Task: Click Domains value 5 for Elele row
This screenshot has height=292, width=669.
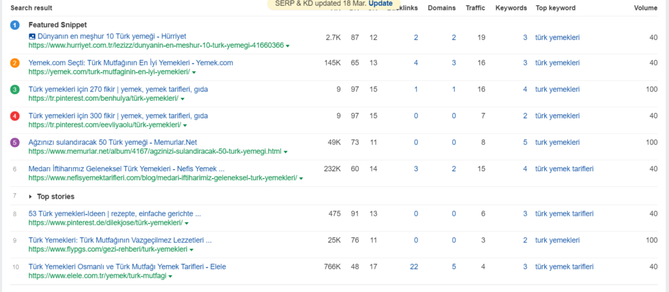Action: (454, 267)
